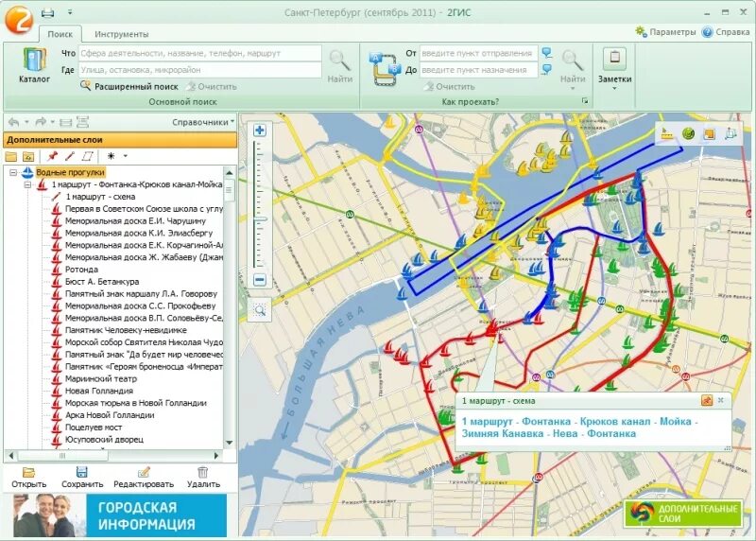Open the quick access toolbar dropdown arrow

tap(70, 12)
